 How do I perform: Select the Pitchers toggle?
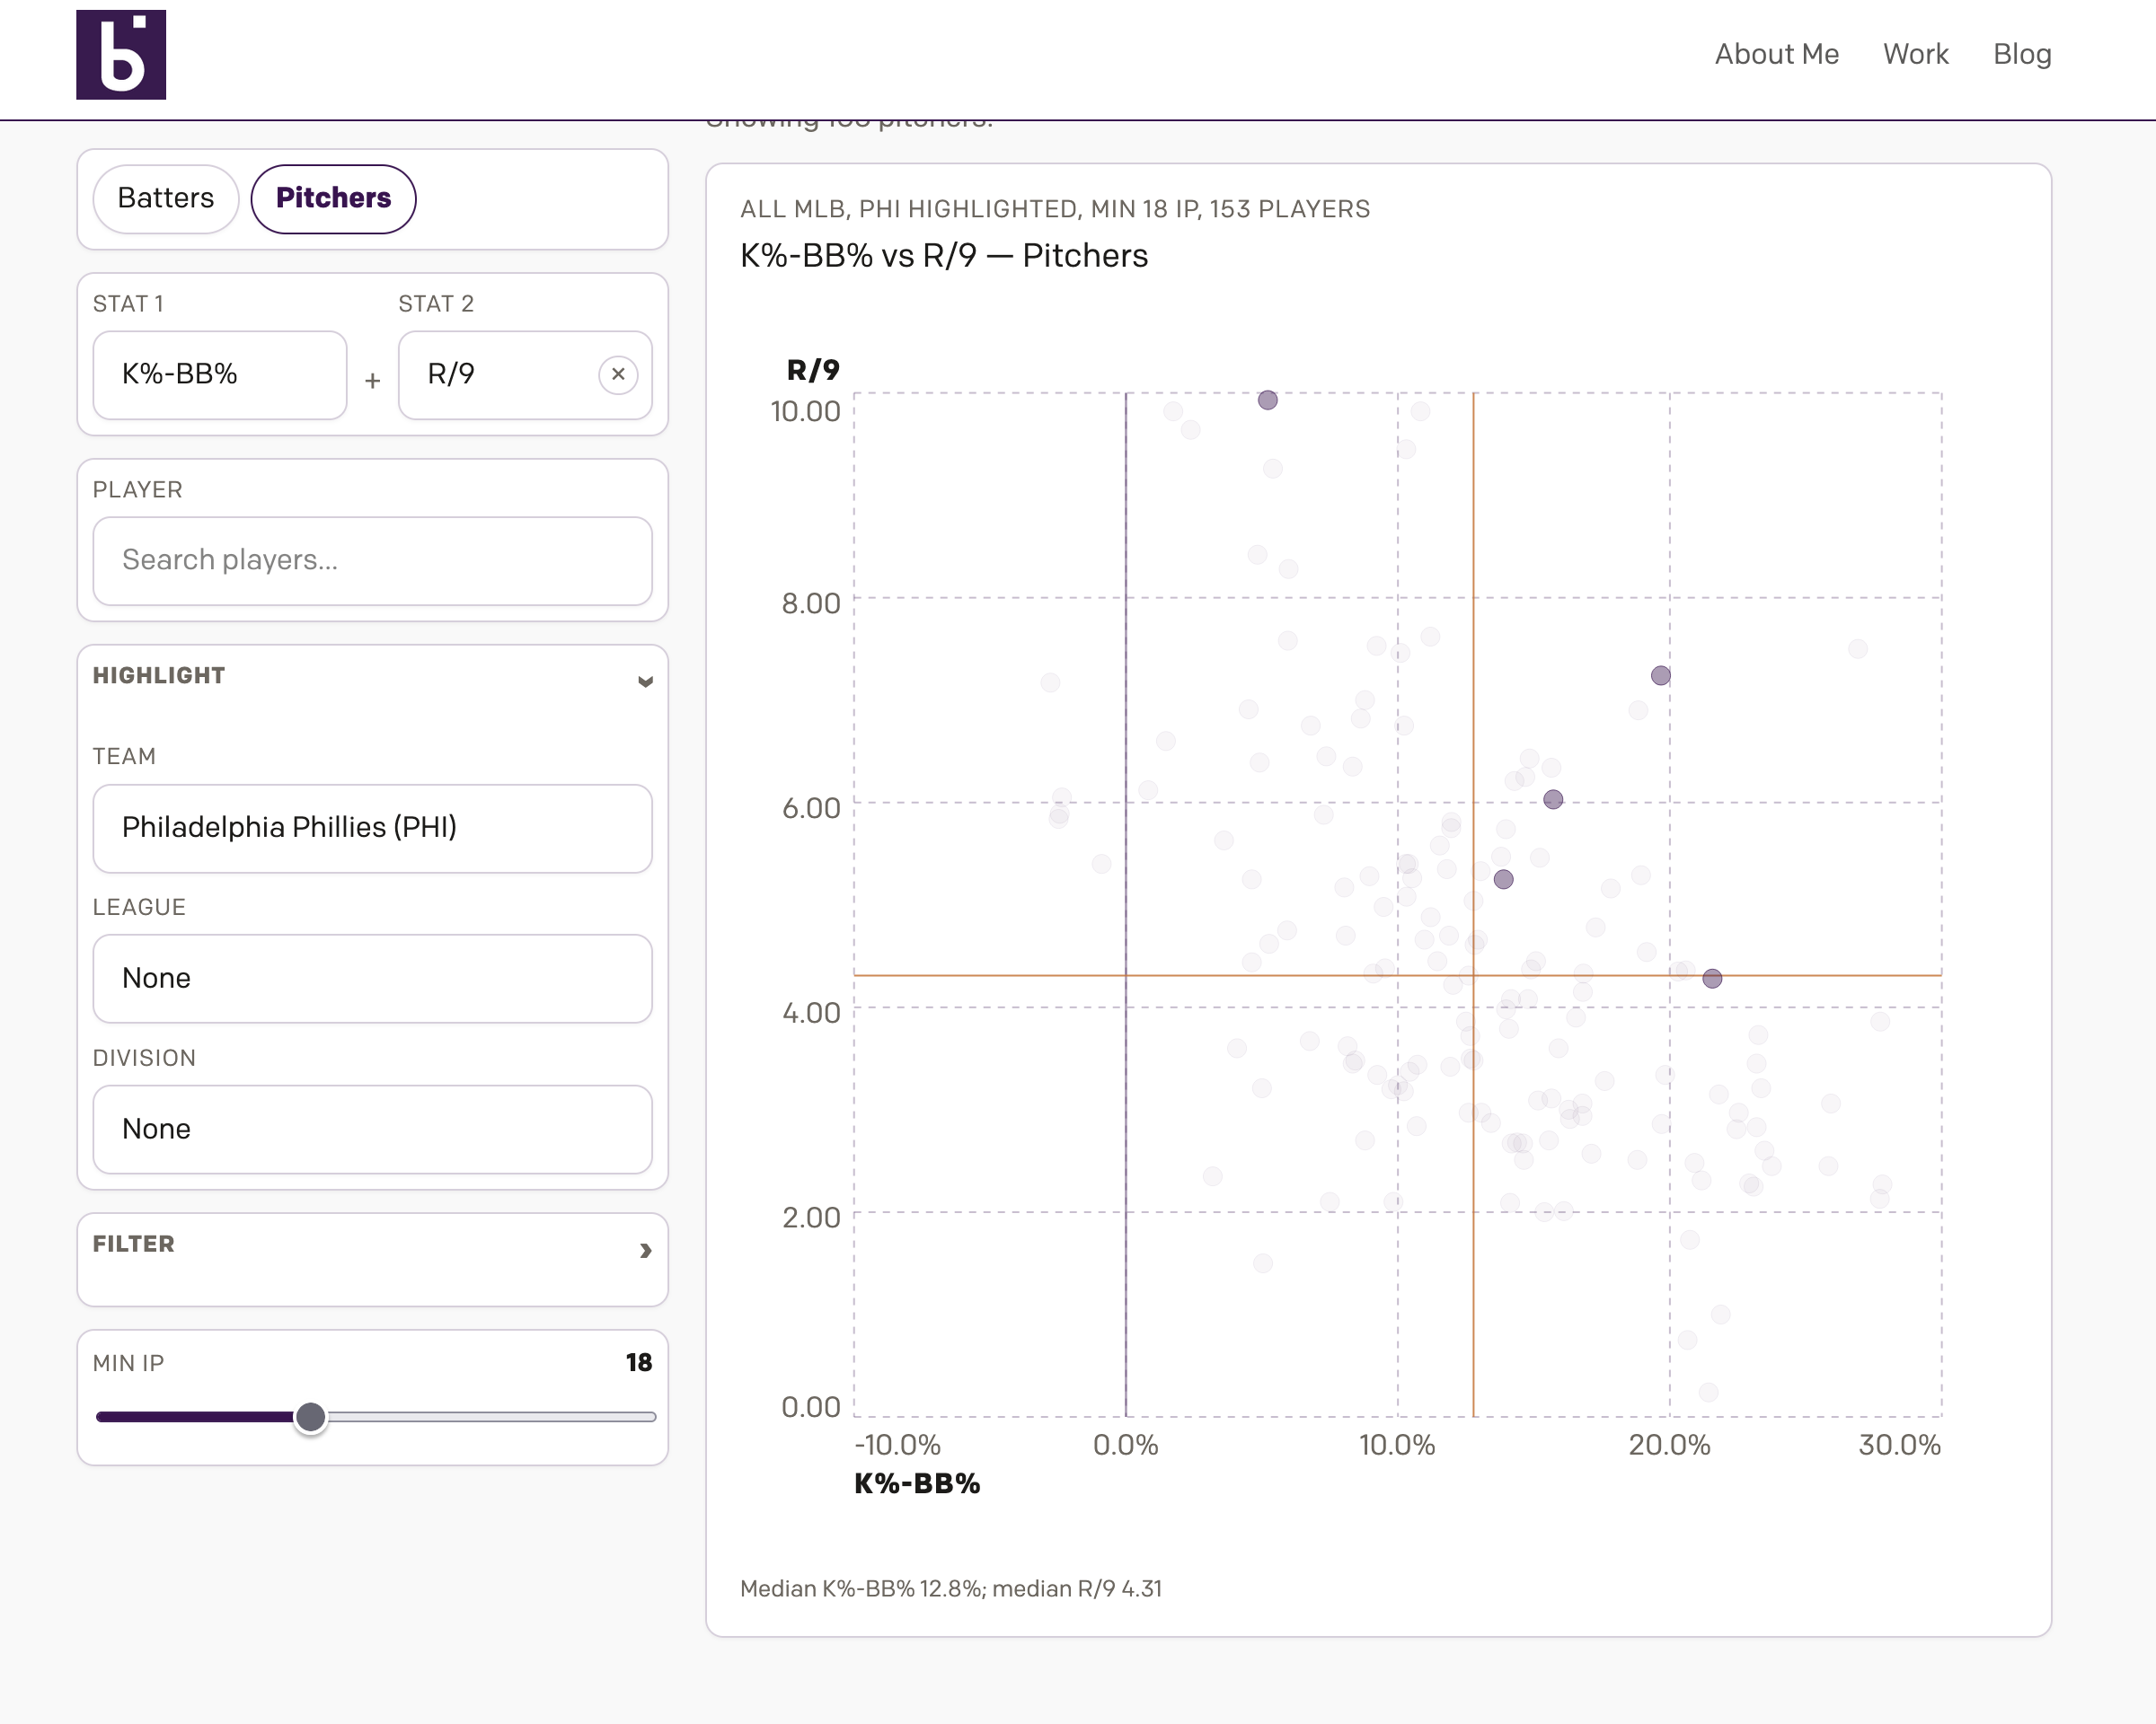(x=333, y=198)
